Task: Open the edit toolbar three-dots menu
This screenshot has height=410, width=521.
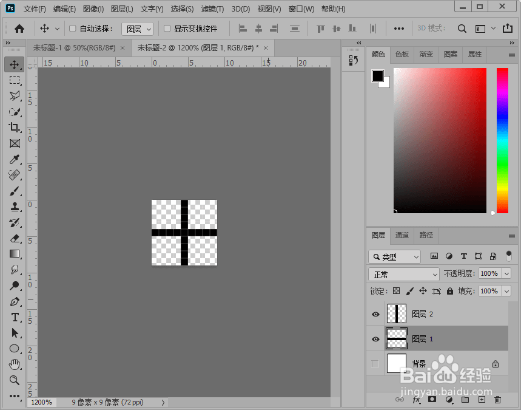Action: pyautogui.click(x=15, y=396)
